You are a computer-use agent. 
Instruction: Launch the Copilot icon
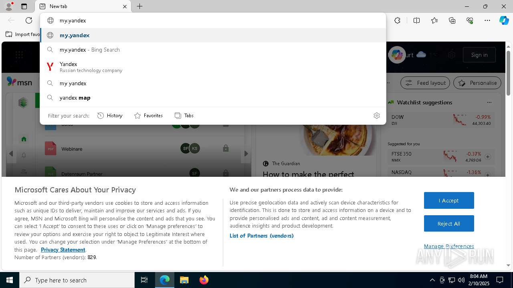pyautogui.click(x=504, y=20)
